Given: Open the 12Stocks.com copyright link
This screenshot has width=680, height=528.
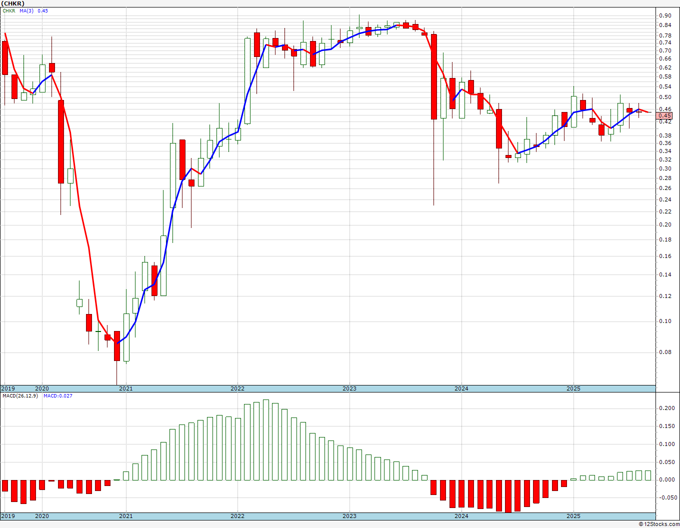Looking at the screenshot, I should tap(659, 524).
